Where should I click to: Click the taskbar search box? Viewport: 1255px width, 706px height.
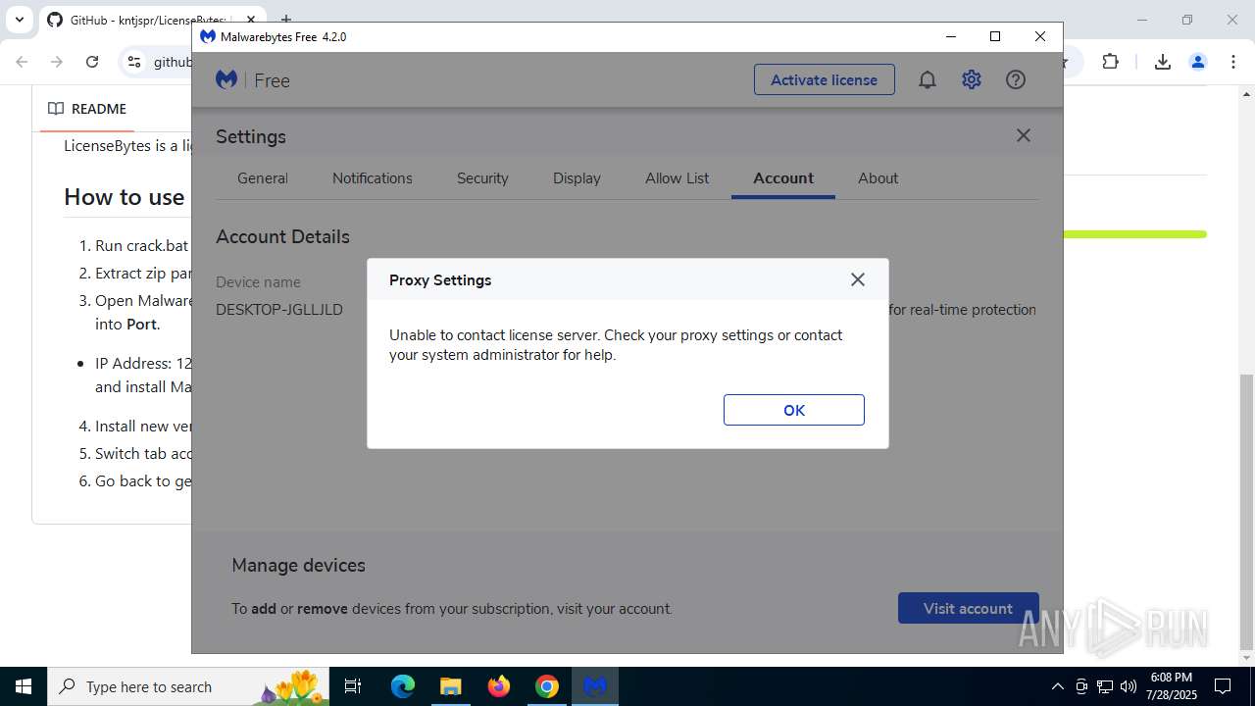click(188, 686)
